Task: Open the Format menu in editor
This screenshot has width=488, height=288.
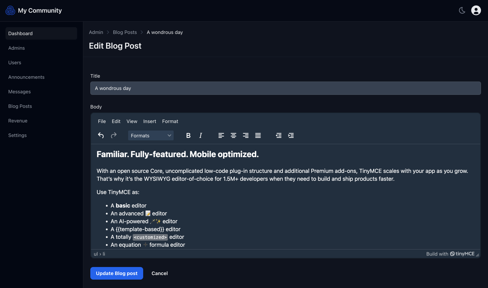Action: click(x=170, y=121)
